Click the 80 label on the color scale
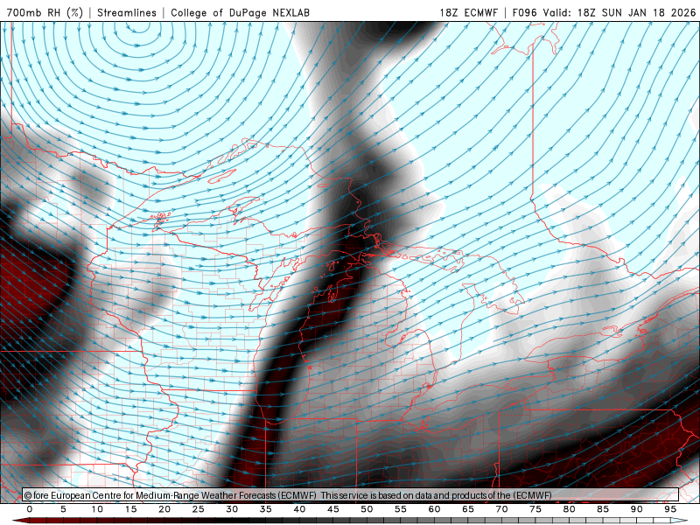 pyautogui.click(x=570, y=509)
